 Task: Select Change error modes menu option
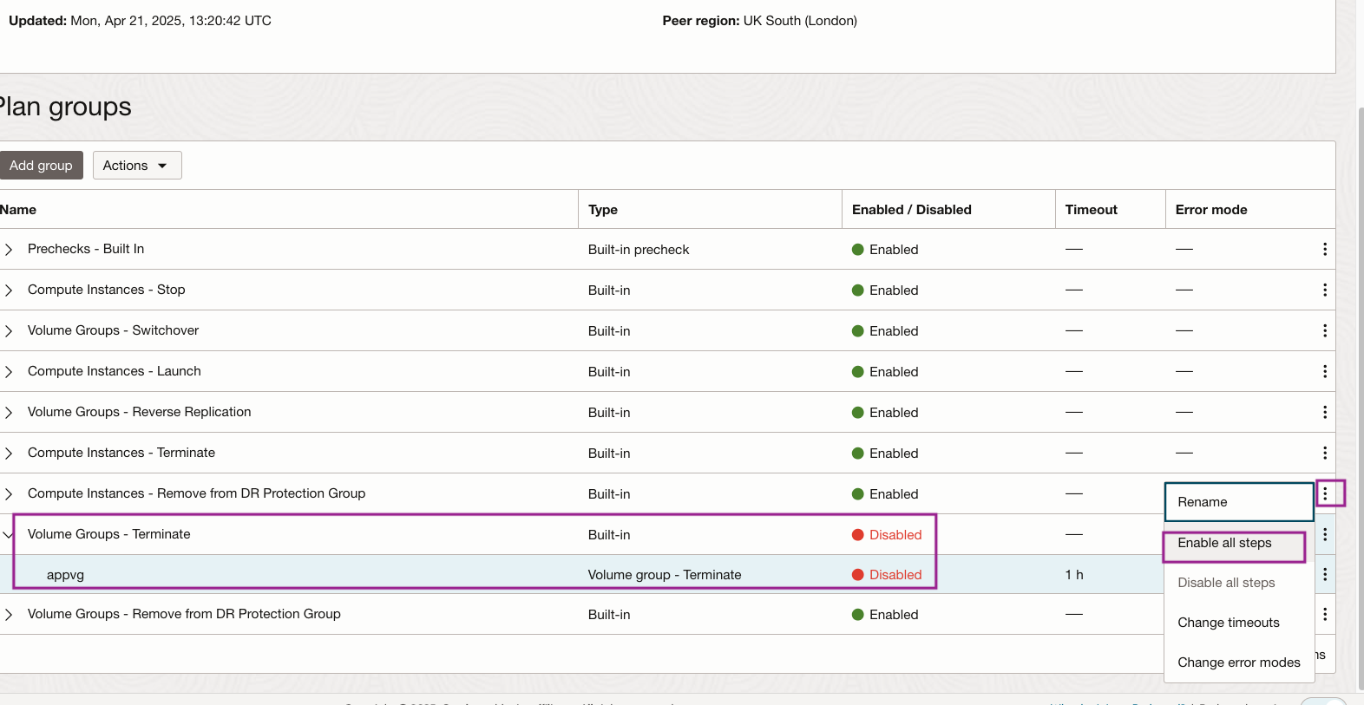(x=1239, y=663)
